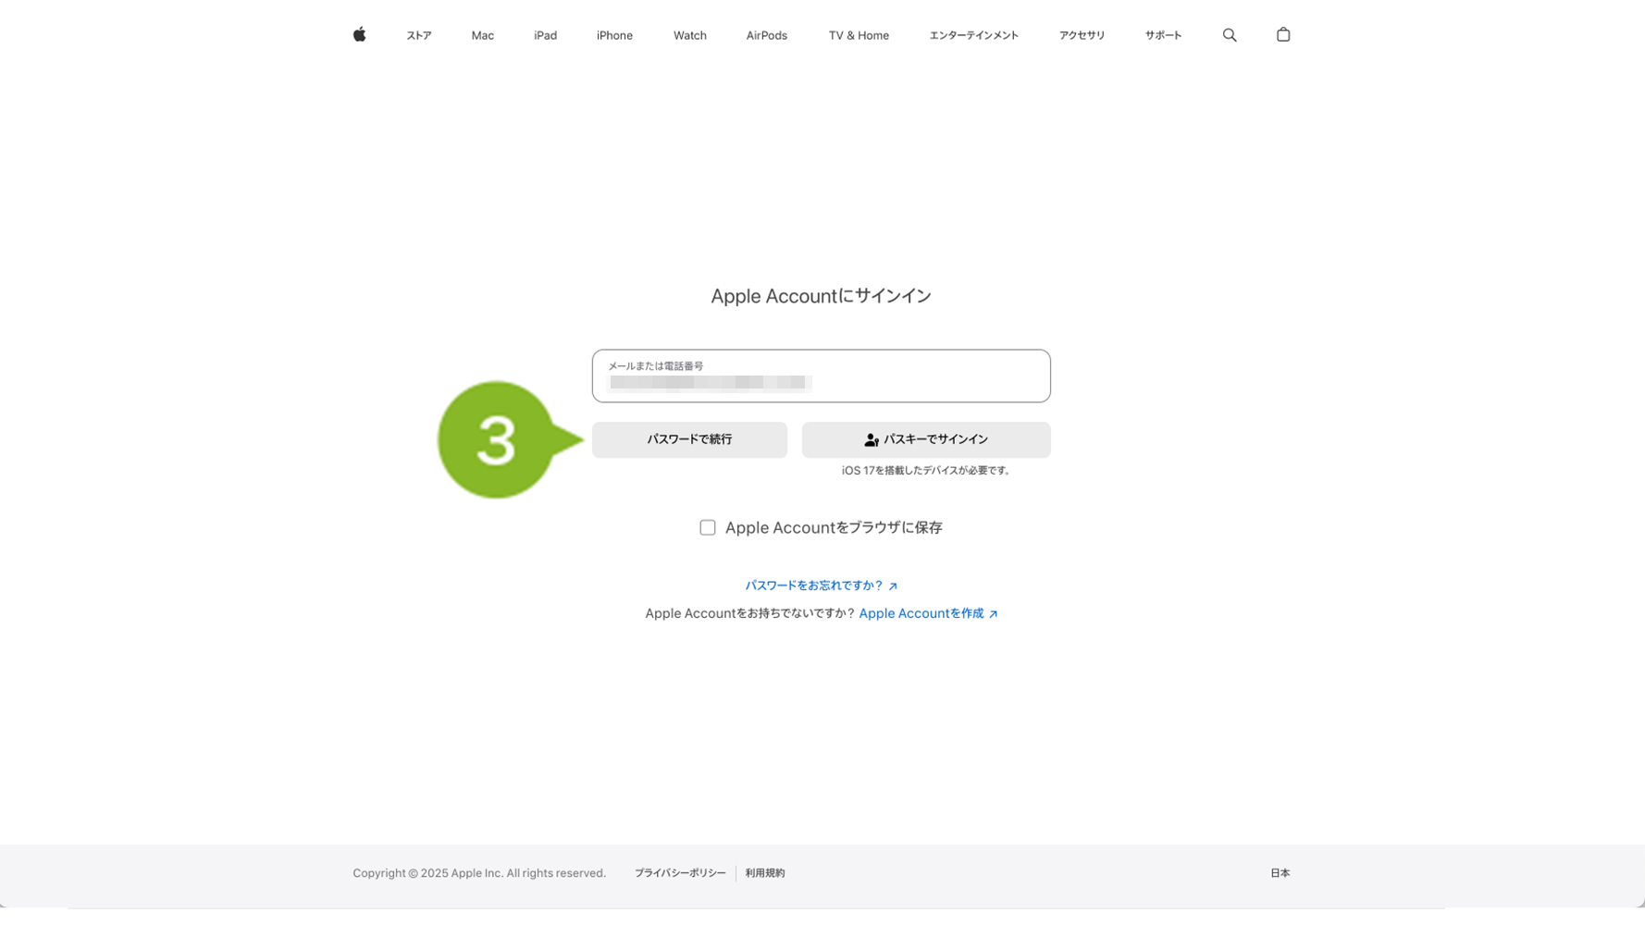The image size is (1645, 925).
Task: Open the 利用規約 footer link
Action: click(765, 873)
